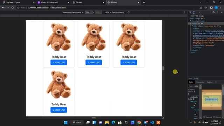This screenshot has width=224, height=126.
Task: Click the rotate icon in device toolbar
Action: point(128,13)
